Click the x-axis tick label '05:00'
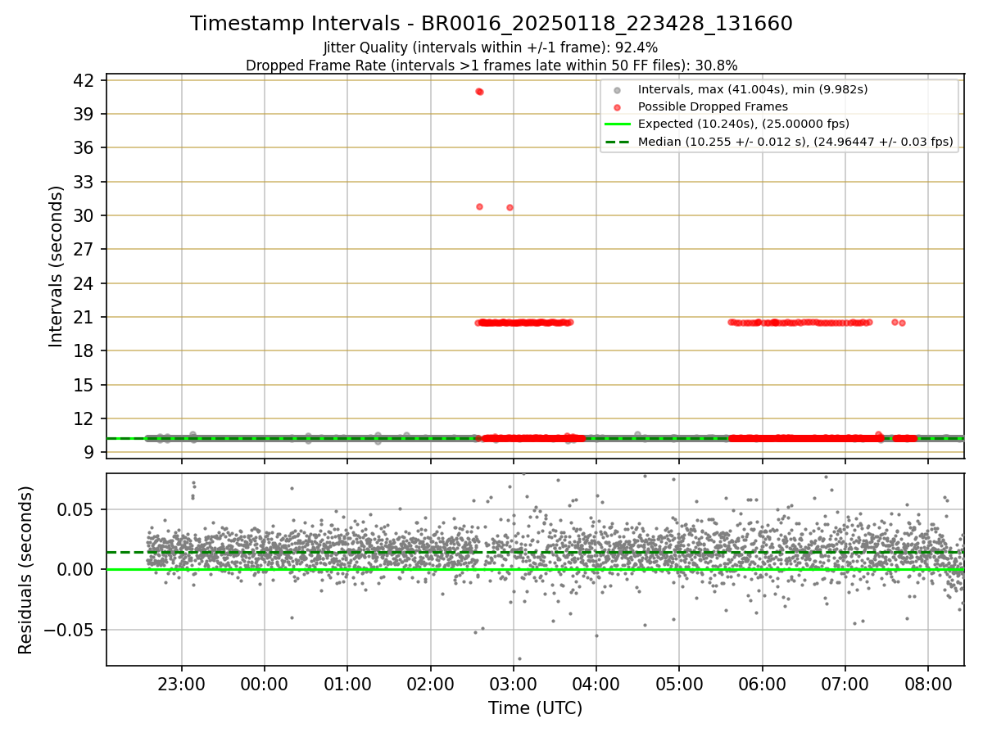The height and width of the screenshot is (737, 983). click(x=679, y=684)
